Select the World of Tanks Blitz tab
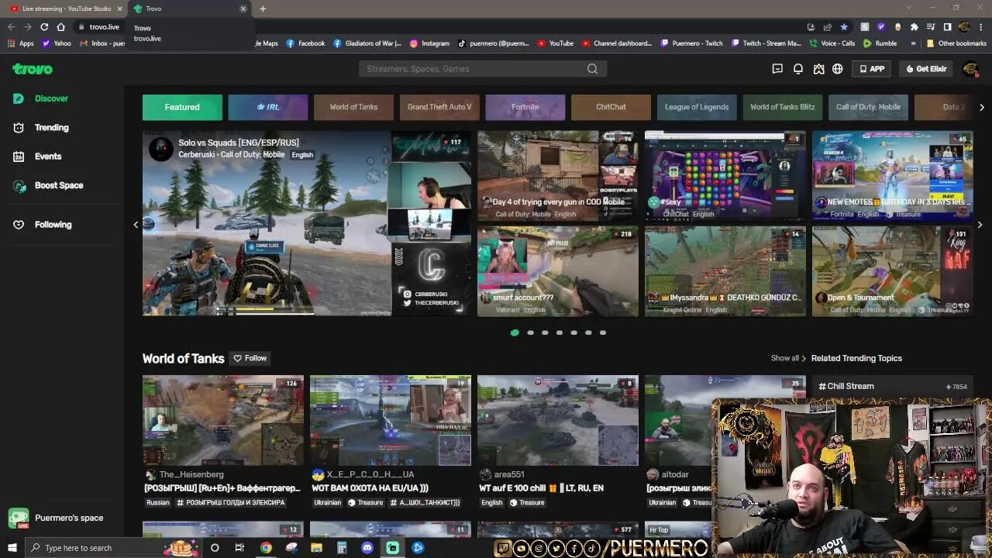The width and height of the screenshot is (992, 558). click(x=782, y=107)
